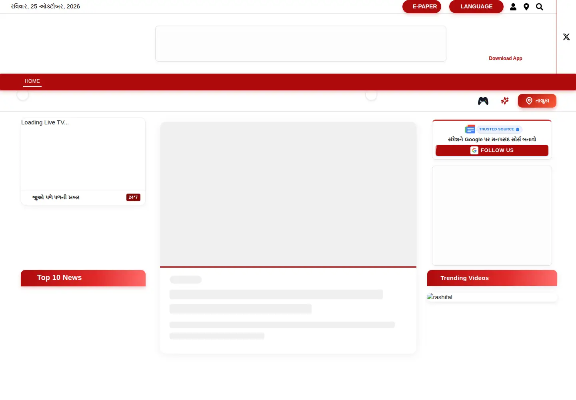Click the Trending Videos heading
This screenshot has height=400, width=576.
tap(464, 278)
